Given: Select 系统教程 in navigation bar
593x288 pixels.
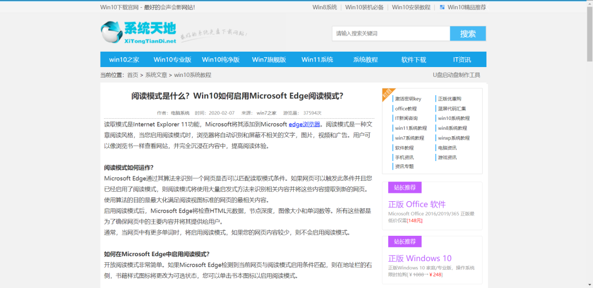Looking at the screenshot, I should [x=365, y=59].
